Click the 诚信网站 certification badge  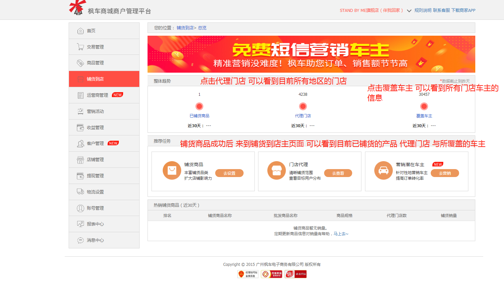295,274
